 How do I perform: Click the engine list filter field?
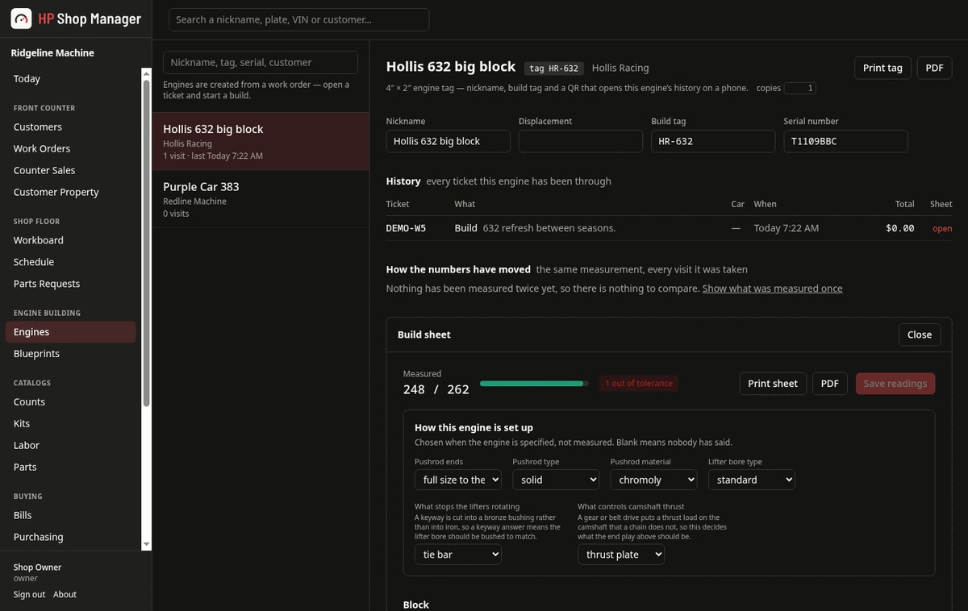click(261, 63)
